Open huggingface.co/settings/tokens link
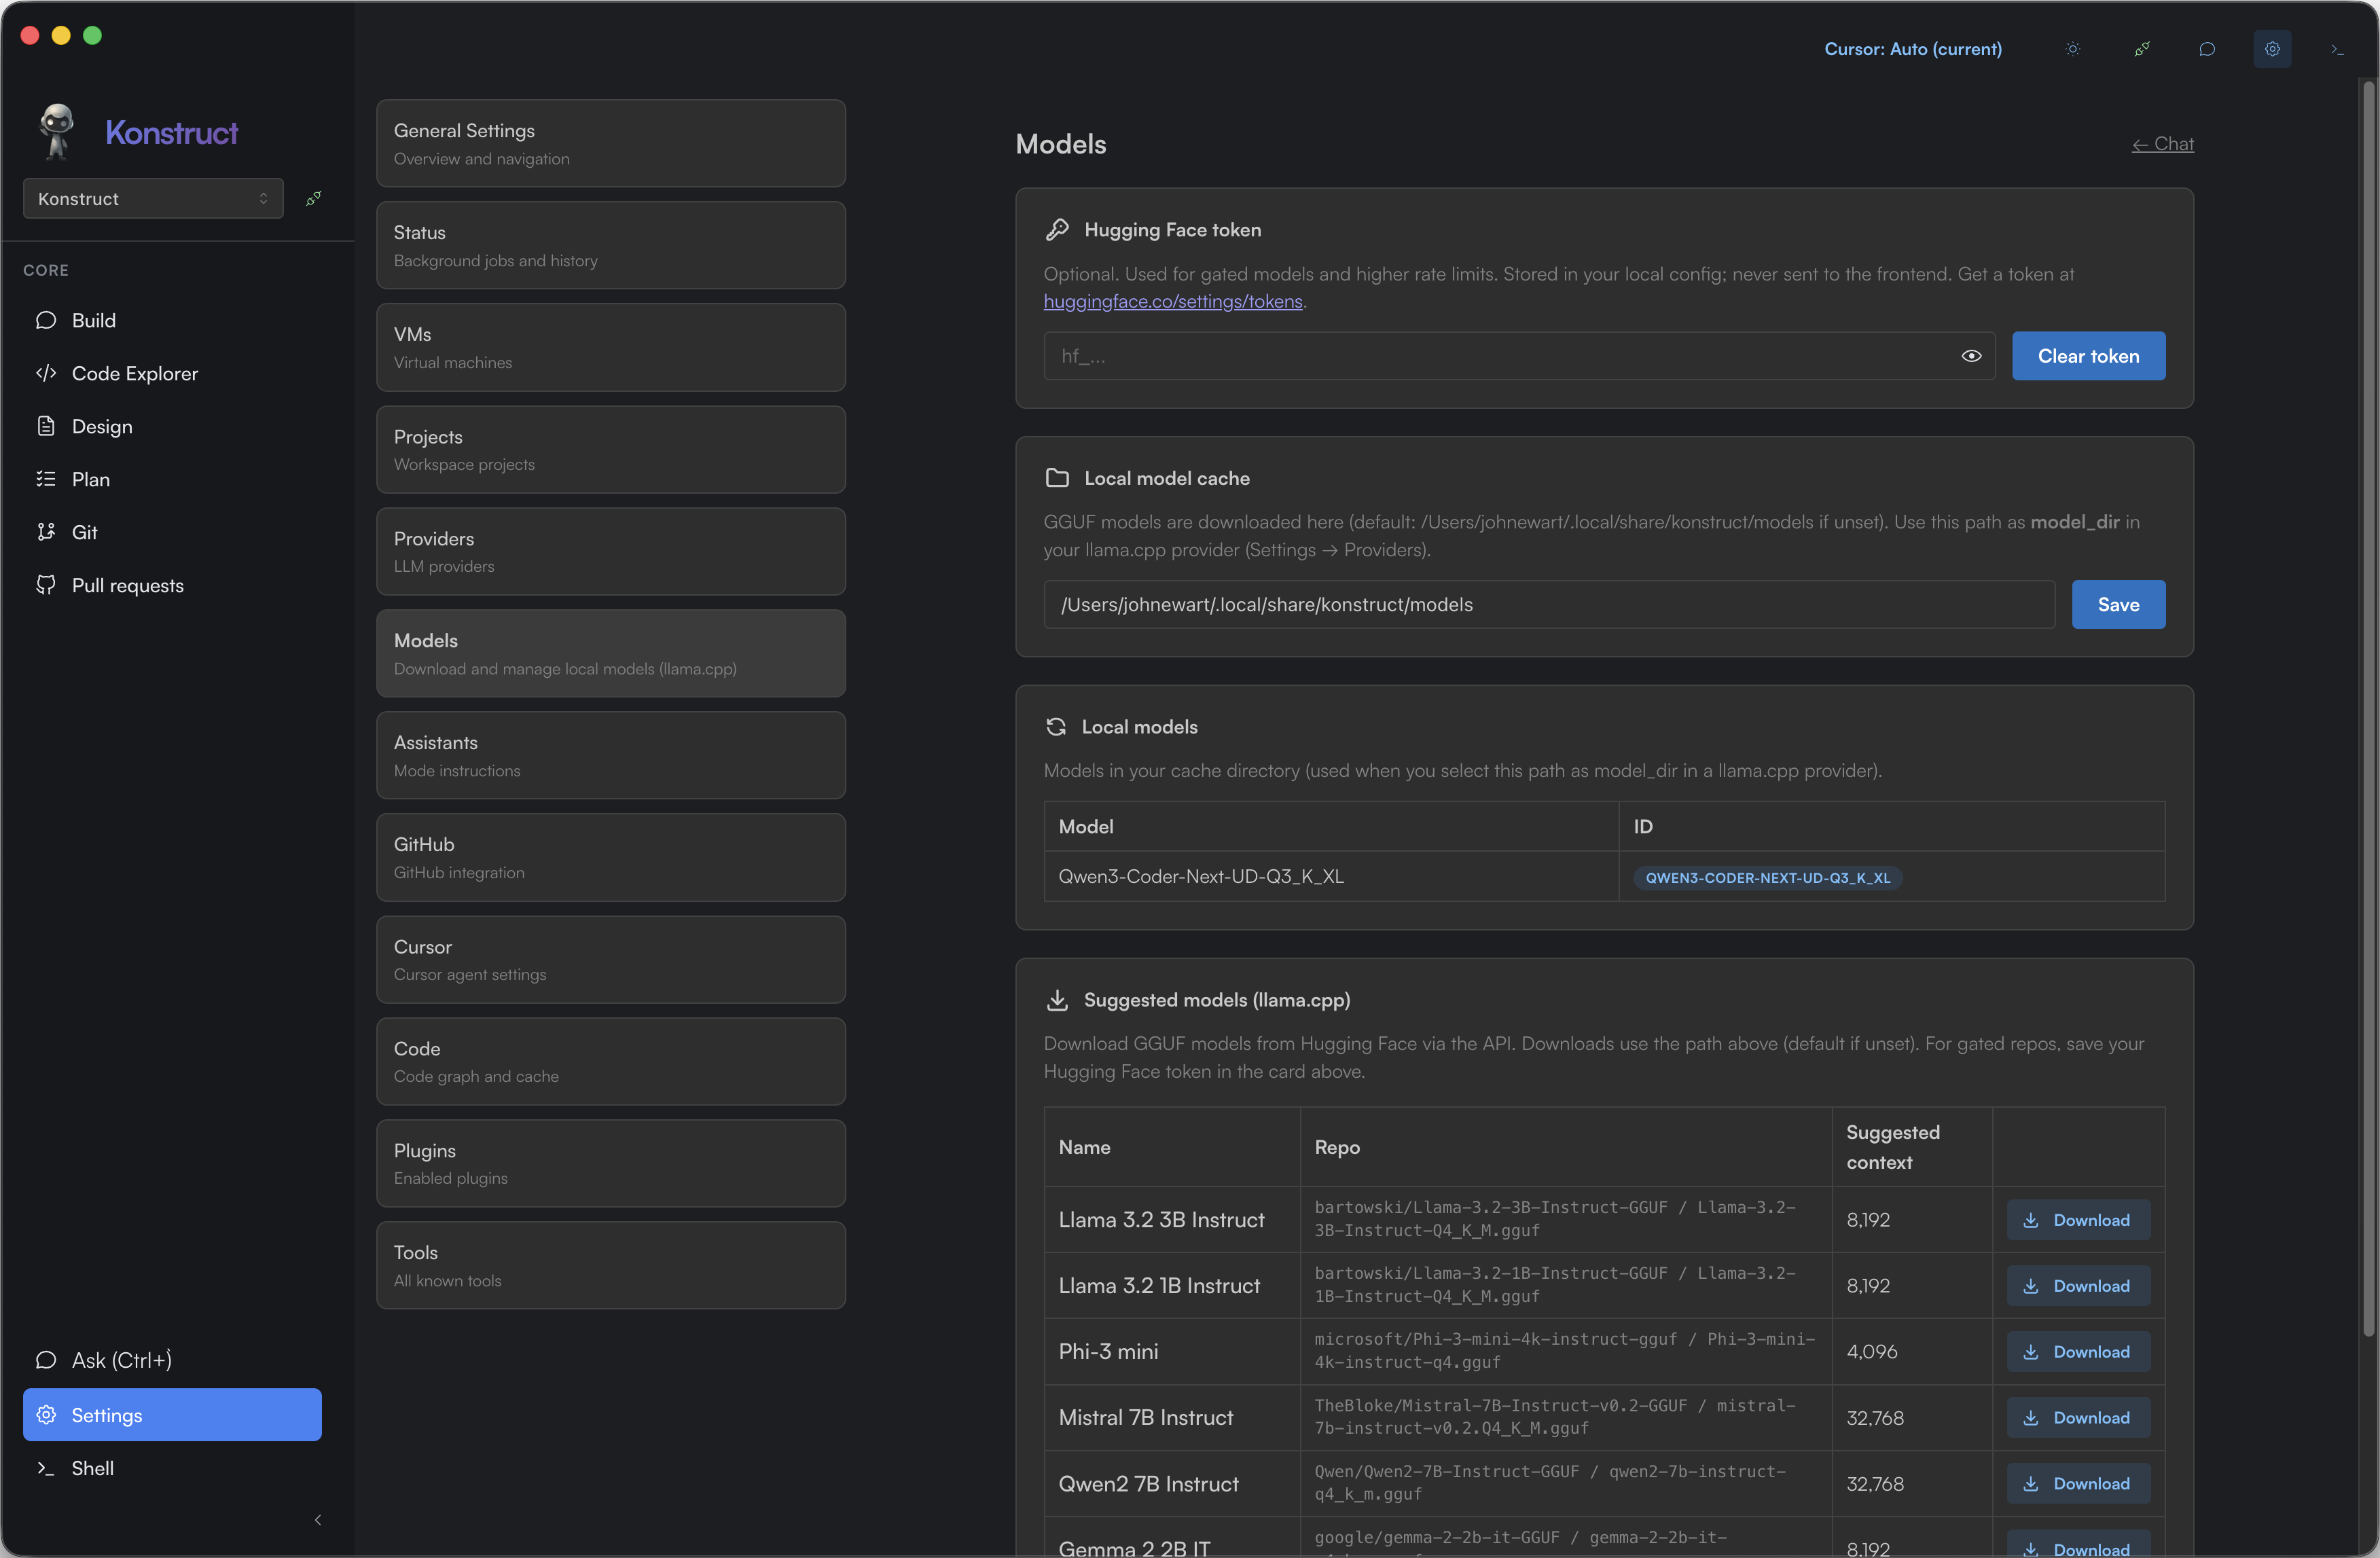This screenshot has height=1558, width=2380. point(1172,301)
